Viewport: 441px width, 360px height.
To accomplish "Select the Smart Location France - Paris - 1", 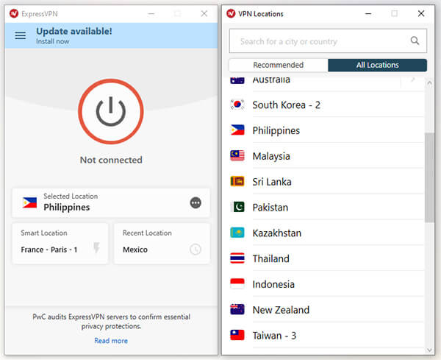I will click(60, 244).
